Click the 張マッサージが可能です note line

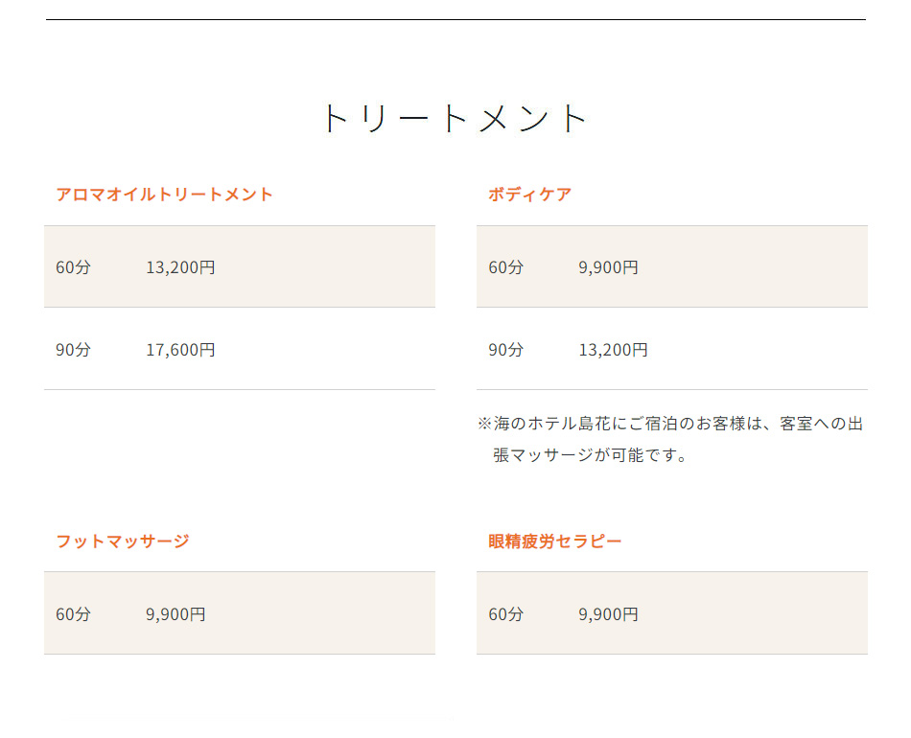tap(590, 455)
